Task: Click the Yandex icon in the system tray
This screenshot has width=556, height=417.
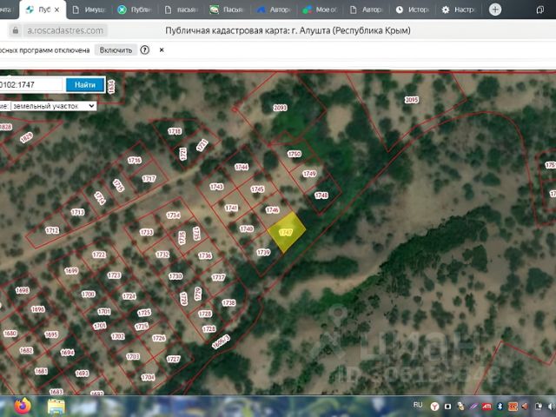Action: click(x=434, y=407)
